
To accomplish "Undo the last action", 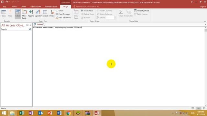I will click(x=6, y=2).
